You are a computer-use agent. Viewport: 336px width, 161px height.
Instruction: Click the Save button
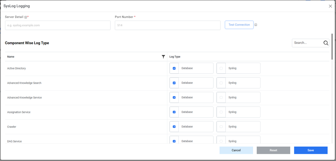(311, 150)
